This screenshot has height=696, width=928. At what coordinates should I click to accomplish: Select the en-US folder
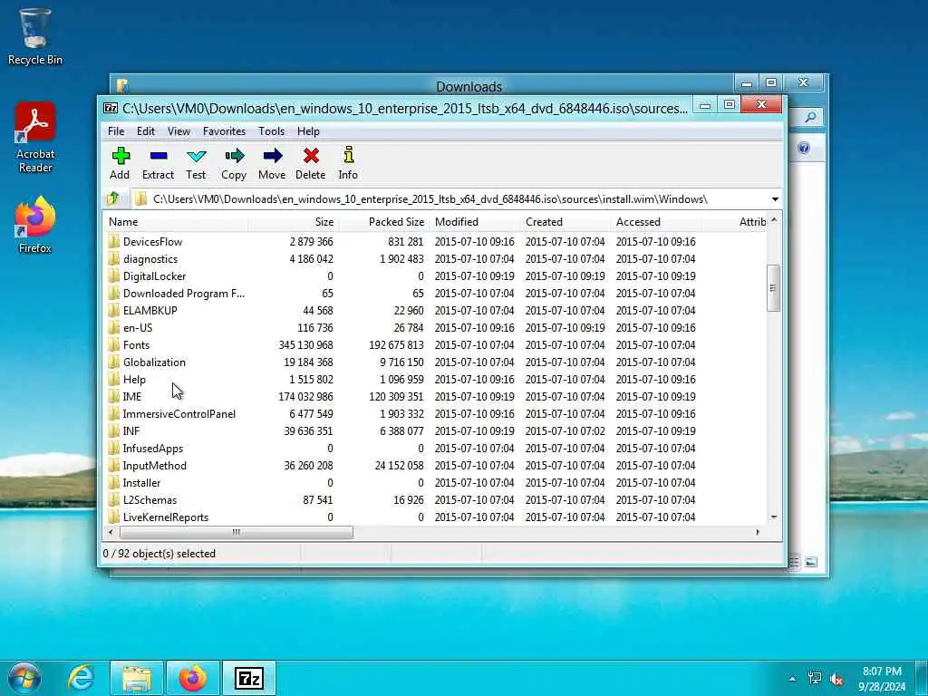click(436, 327)
